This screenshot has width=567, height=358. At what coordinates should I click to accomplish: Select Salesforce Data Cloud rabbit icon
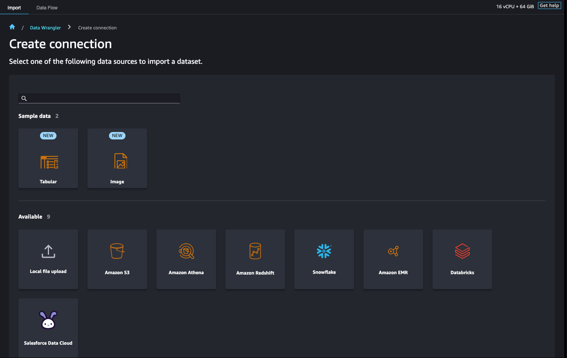click(x=48, y=320)
